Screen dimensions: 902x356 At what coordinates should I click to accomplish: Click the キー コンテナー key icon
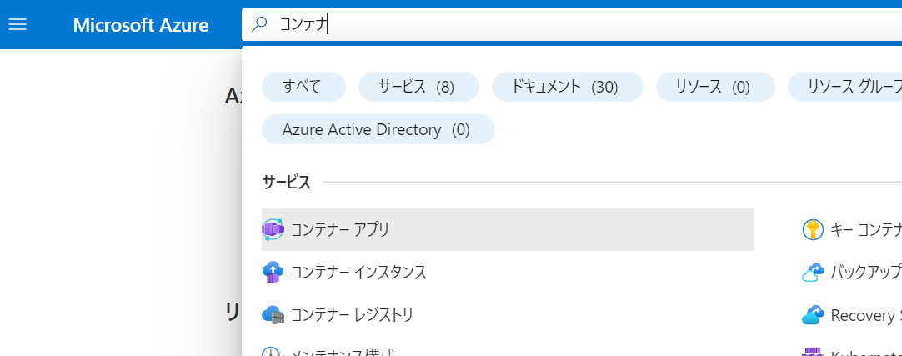813,229
